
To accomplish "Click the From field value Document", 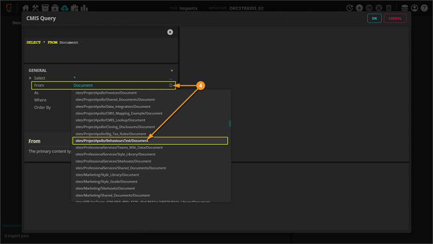I will (83, 85).
